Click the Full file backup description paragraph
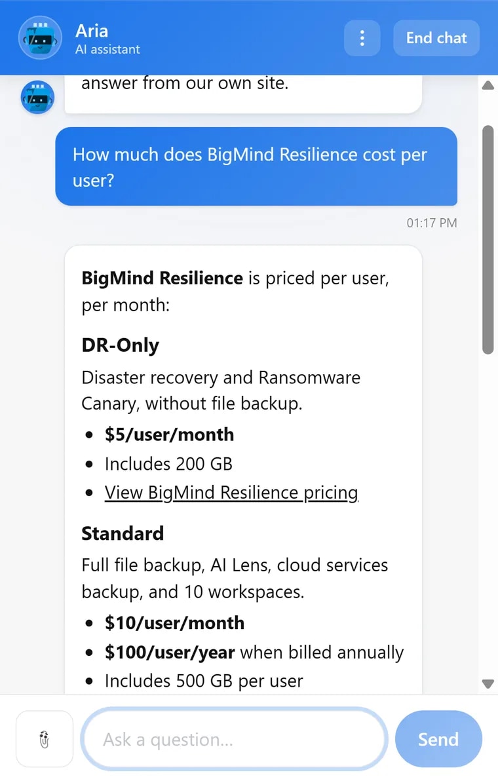498x783 pixels. (235, 579)
